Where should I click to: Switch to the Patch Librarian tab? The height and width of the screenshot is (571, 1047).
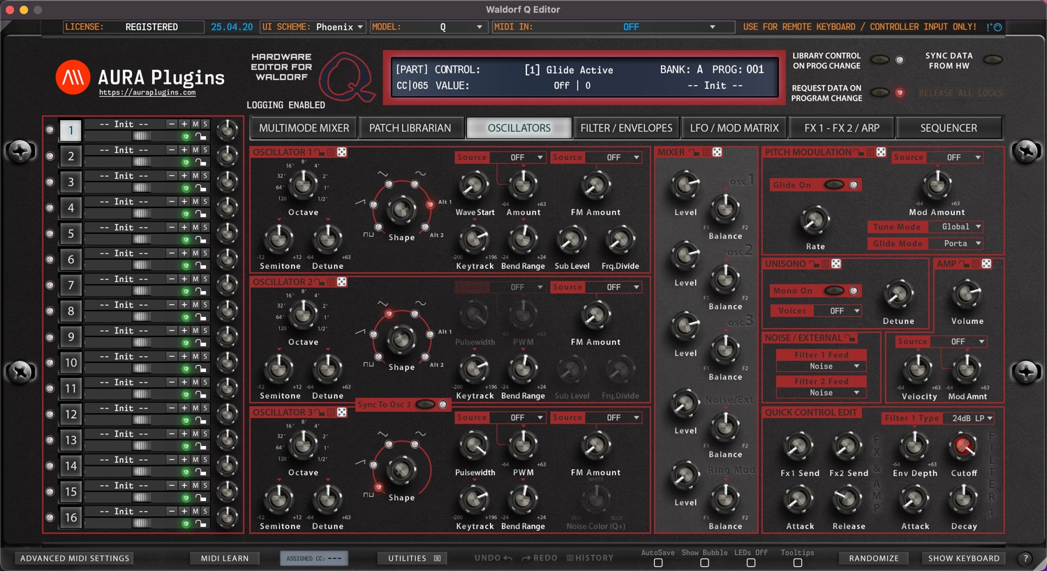pos(410,128)
